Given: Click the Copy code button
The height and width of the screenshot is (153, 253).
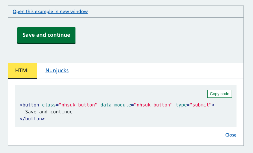Looking at the screenshot, I should pyautogui.click(x=219, y=94).
